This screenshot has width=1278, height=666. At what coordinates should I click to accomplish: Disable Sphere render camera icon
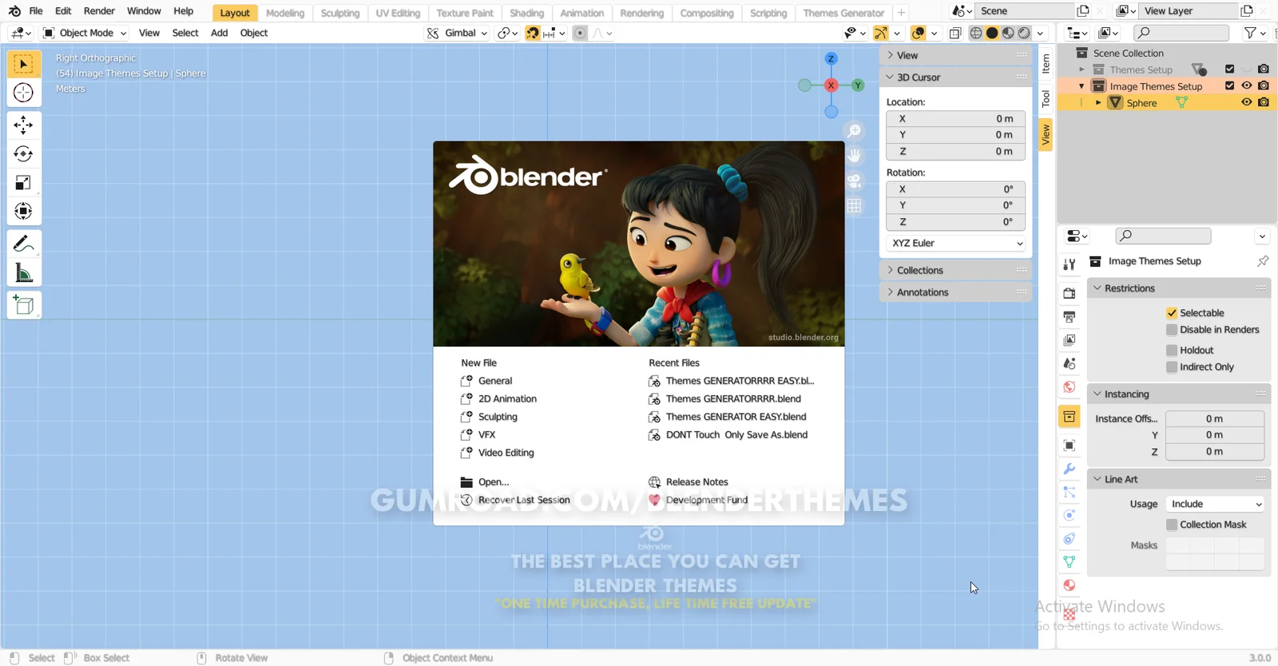pos(1264,102)
